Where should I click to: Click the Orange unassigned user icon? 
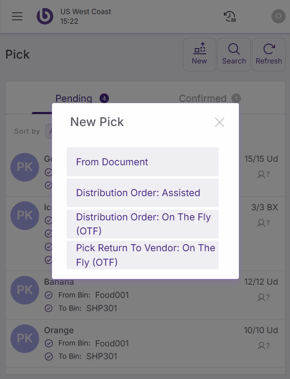click(x=263, y=346)
